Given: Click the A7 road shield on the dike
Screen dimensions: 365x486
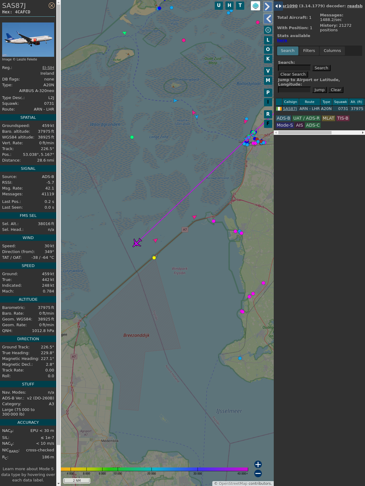Looking at the screenshot, I should 185,230.
